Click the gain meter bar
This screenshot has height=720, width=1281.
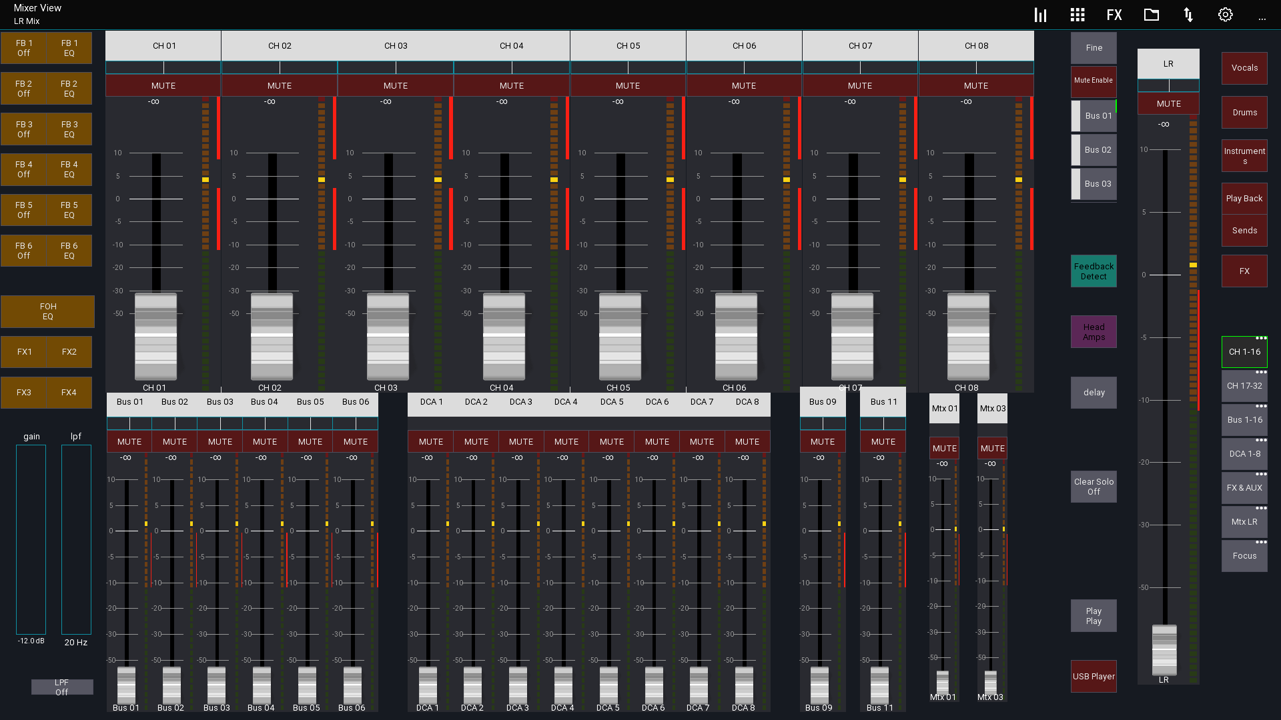point(31,539)
